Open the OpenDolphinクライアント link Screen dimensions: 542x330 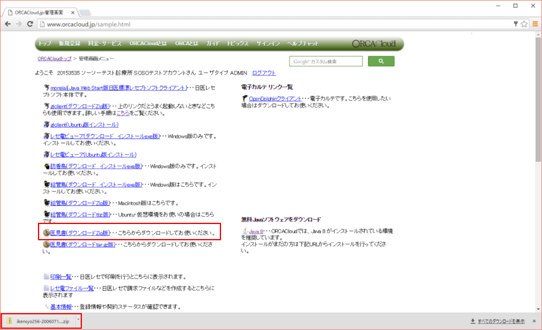click(274, 98)
